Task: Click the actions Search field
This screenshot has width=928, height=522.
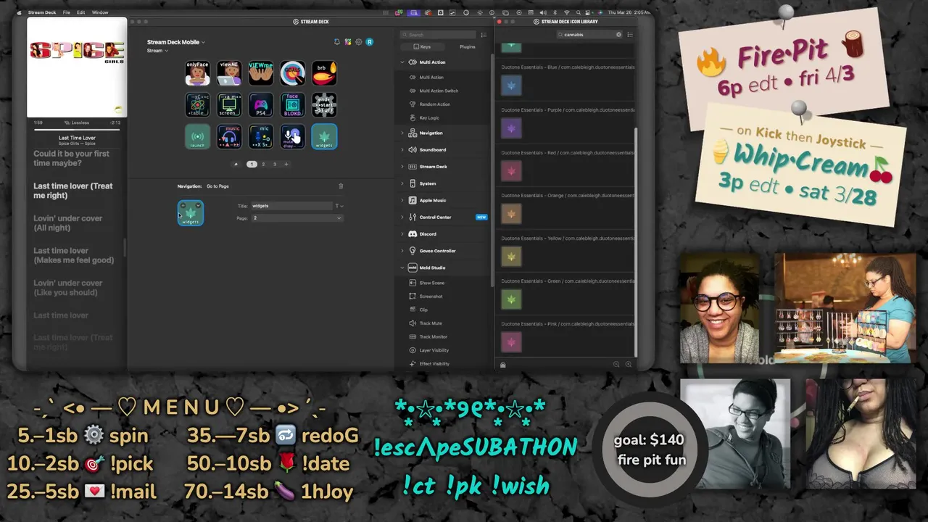Action: 438,35
